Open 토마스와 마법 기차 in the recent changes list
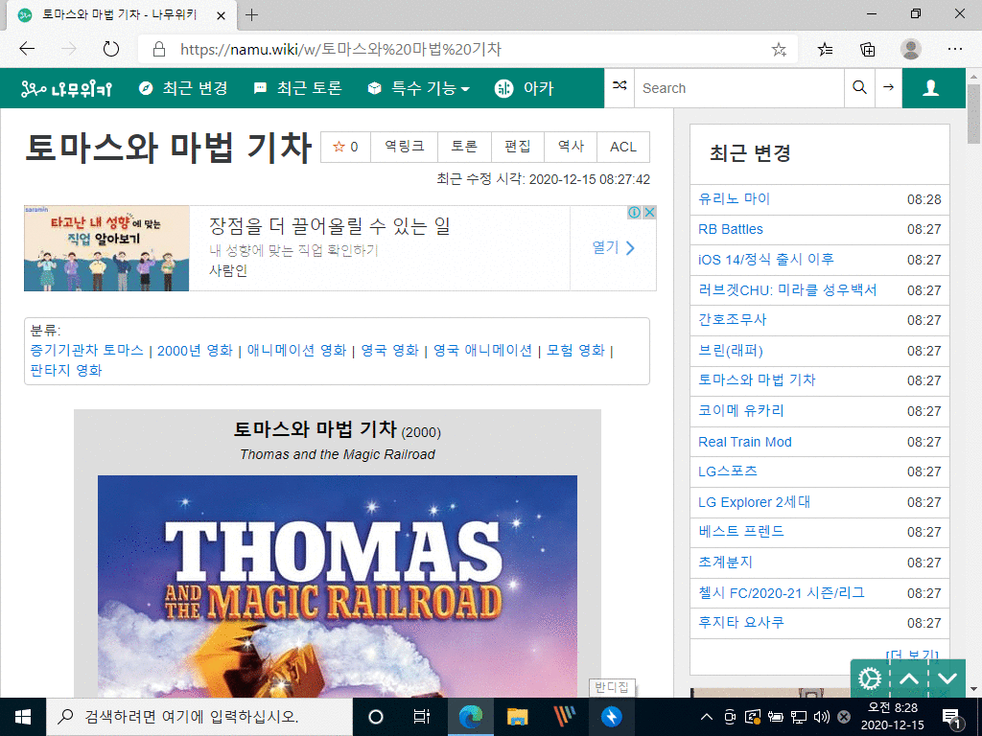982x736 pixels. click(x=757, y=379)
